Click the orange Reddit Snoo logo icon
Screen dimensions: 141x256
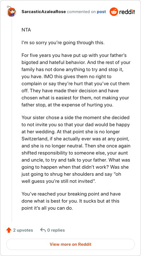click(114, 12)
